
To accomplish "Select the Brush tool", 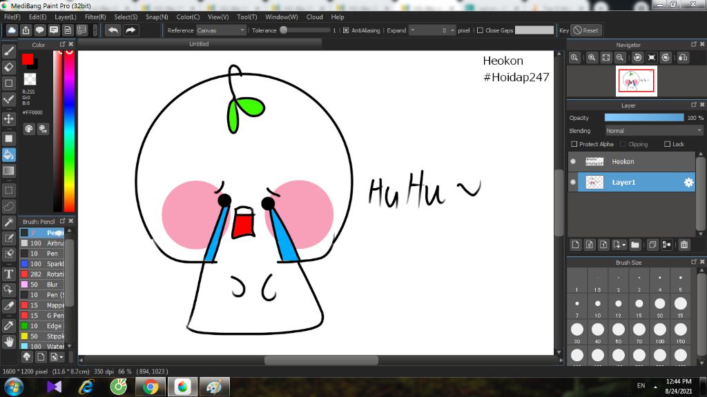I will 8,51.
